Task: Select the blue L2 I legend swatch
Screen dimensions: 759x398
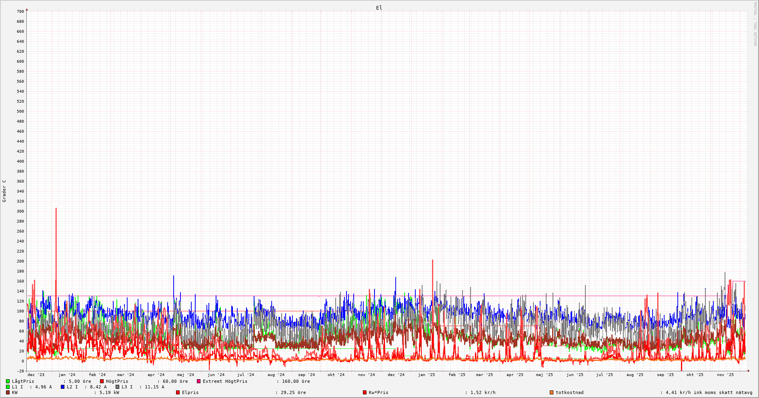Action: (x=62, y=387)
